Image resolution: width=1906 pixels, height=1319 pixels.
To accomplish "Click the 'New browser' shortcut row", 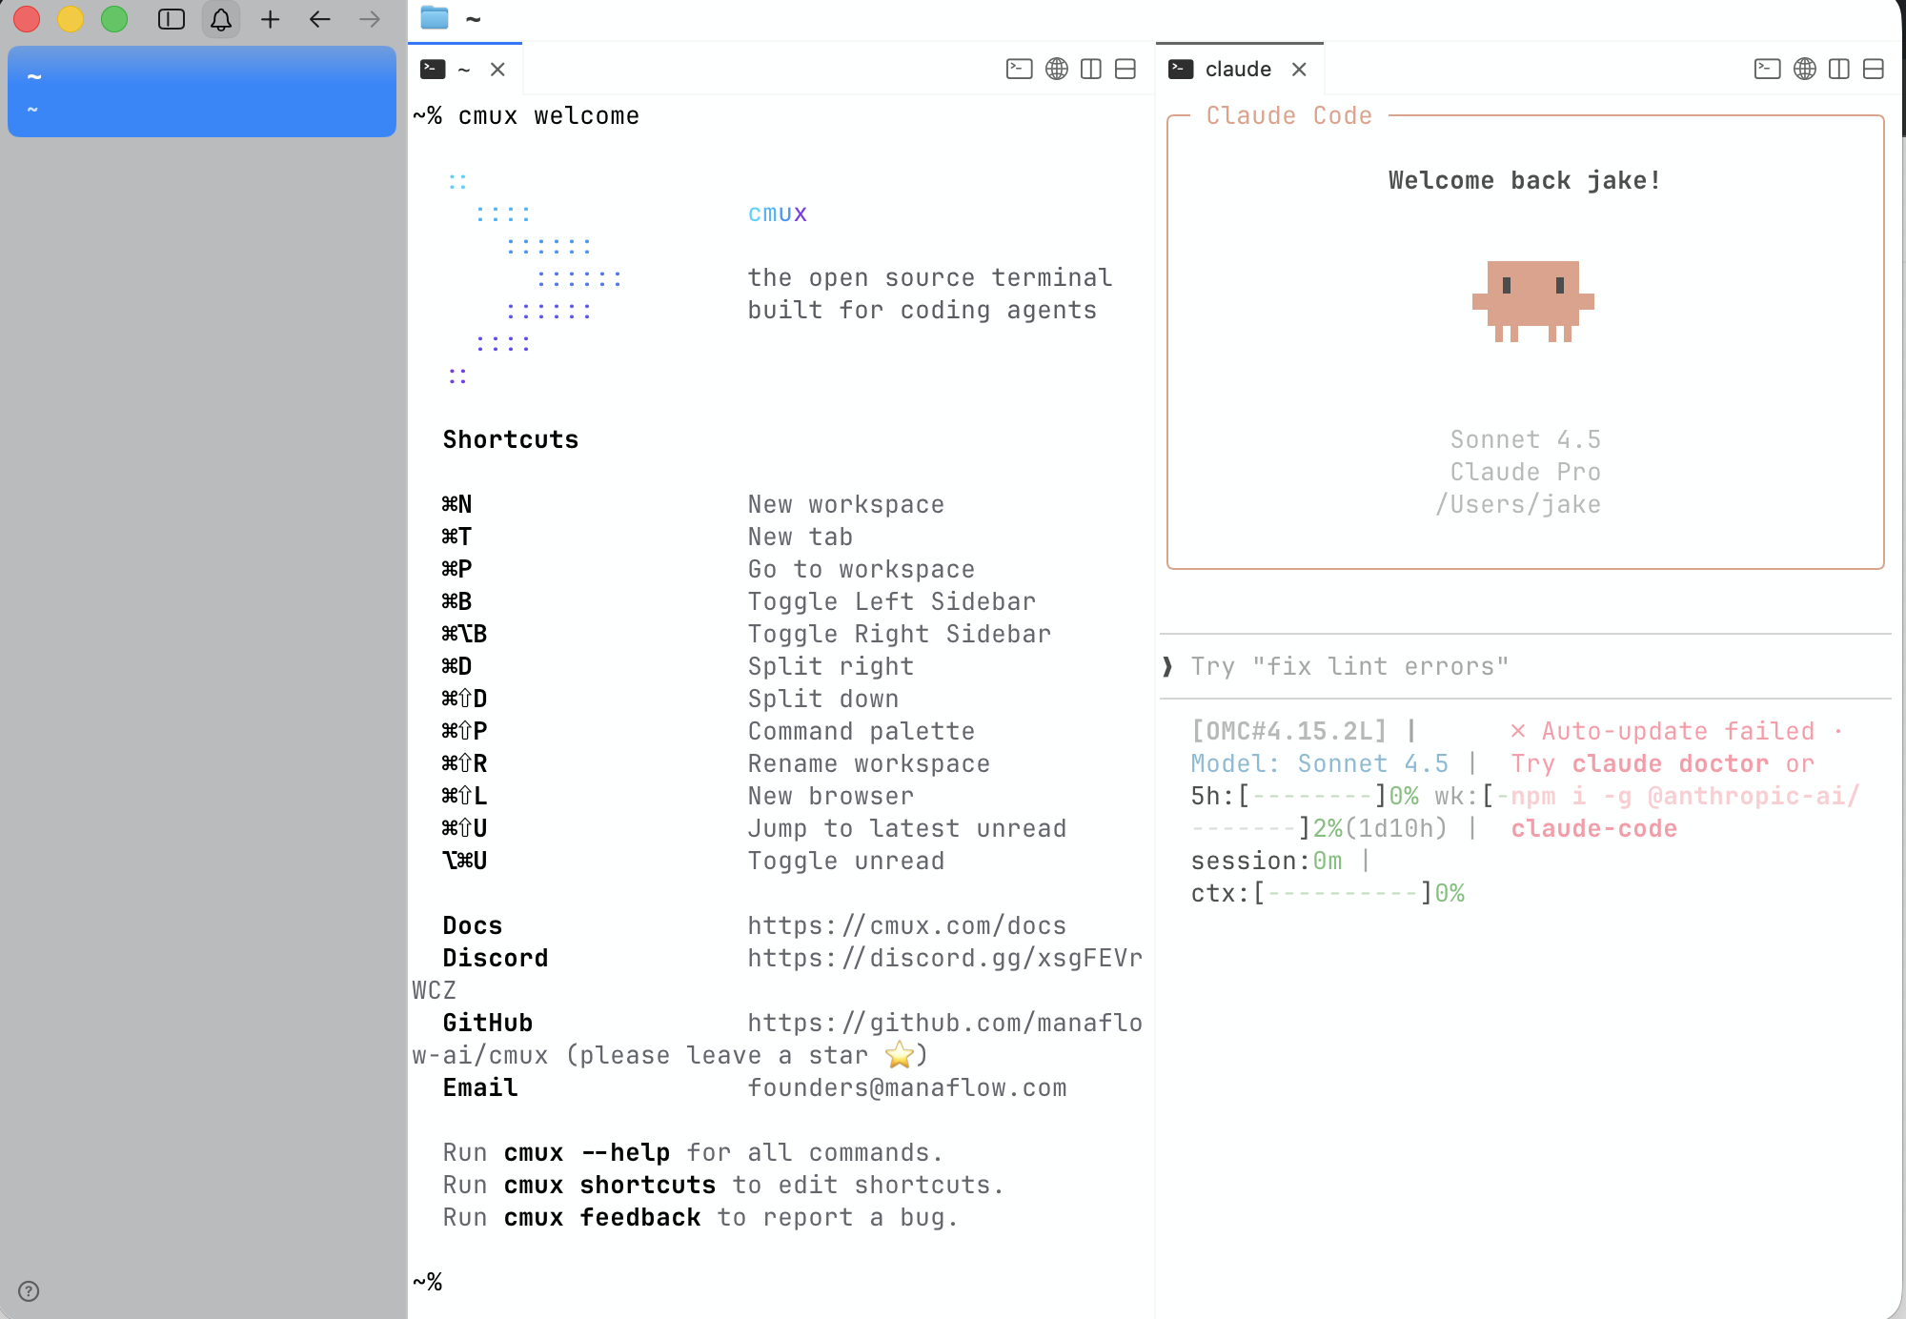I will point(679,796).
